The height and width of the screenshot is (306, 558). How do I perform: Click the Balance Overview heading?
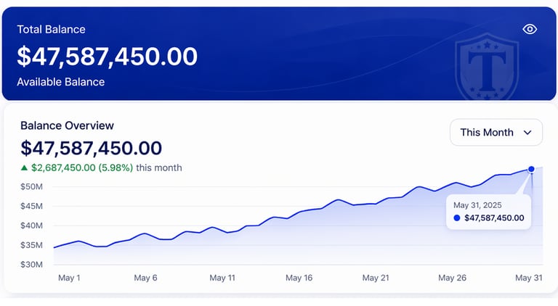tap(67, 125)
